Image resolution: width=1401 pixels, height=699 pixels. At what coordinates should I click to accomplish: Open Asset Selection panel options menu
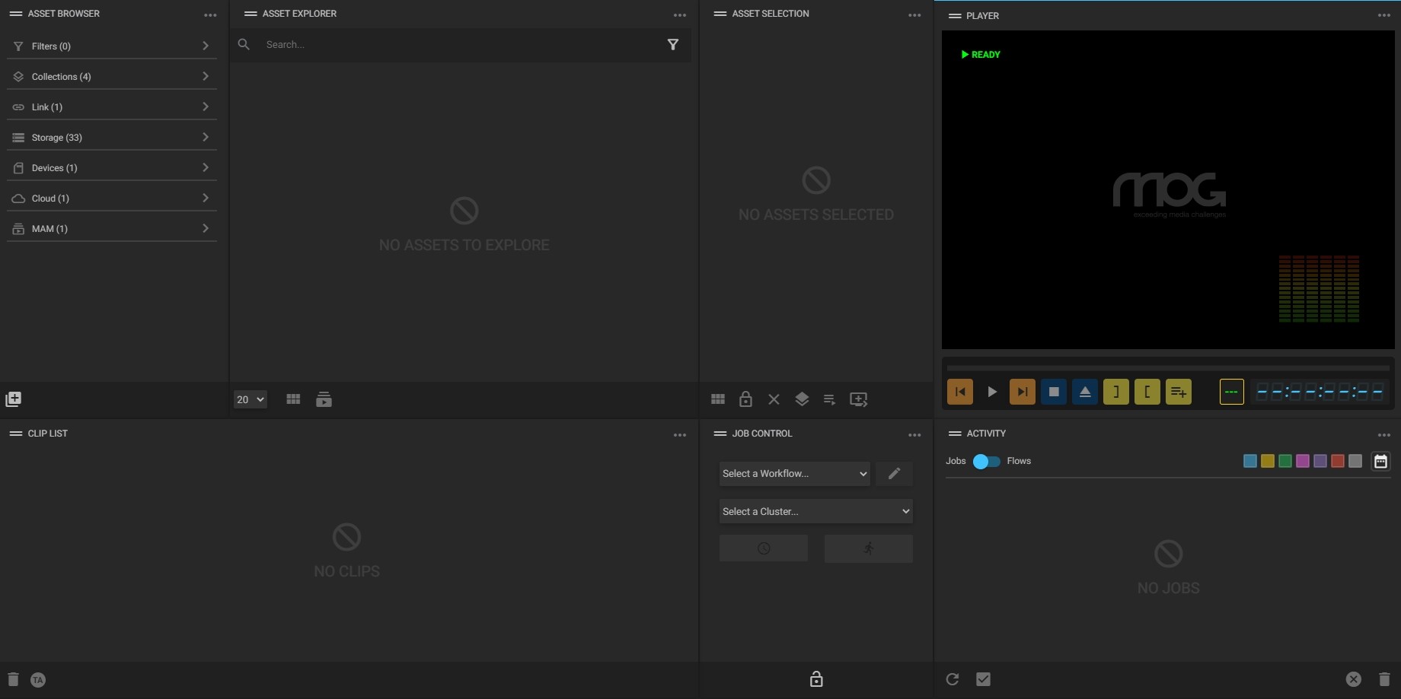[914, 15]
